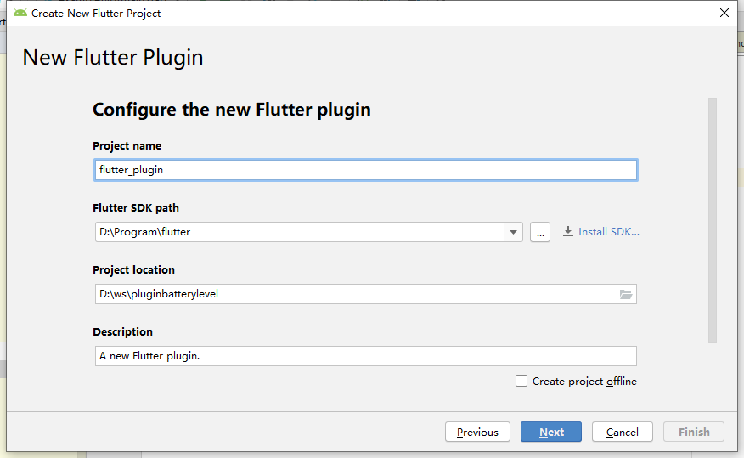Click the Description text field
This screenshot has height=458, width=744.
[x=365, y=356]
